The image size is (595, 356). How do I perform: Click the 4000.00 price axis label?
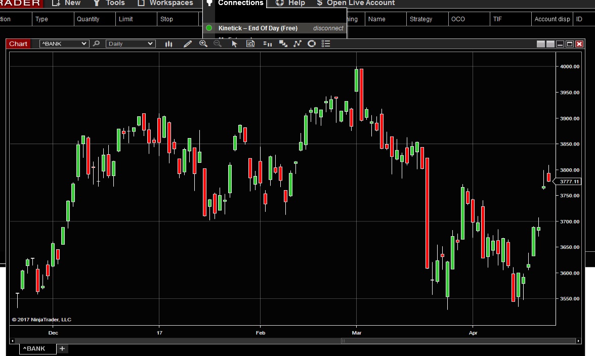pyautogui.click(x=570, y=66)
